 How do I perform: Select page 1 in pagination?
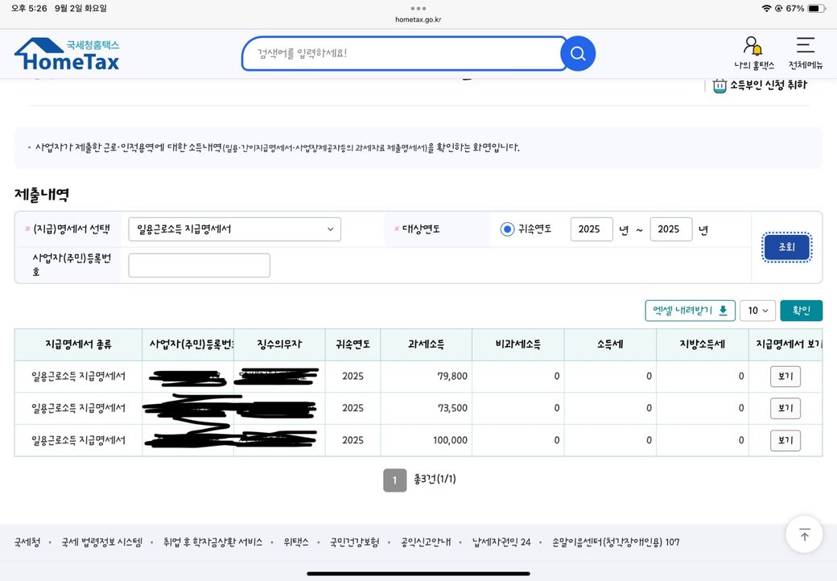[394, 480]
